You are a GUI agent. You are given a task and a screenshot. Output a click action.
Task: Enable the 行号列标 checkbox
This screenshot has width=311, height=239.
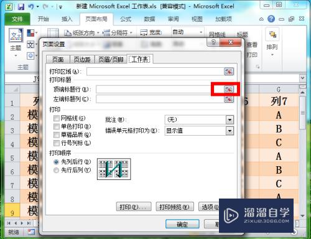pos(57,143)
